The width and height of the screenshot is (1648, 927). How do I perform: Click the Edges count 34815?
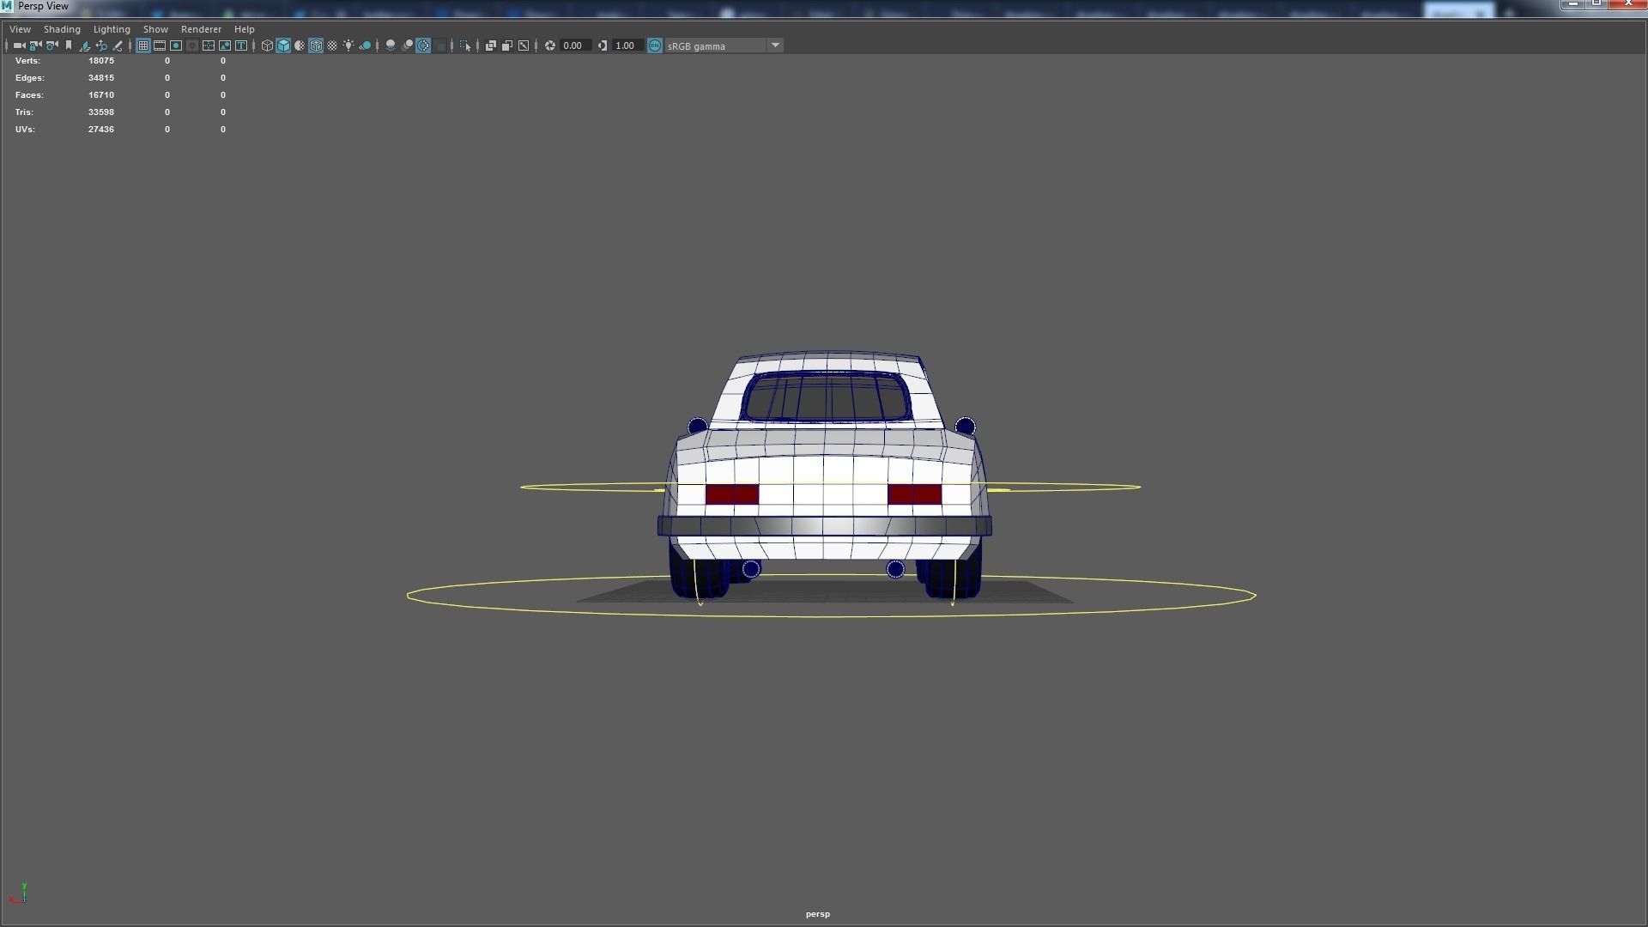pyautogui.click(x=101, y=78)
